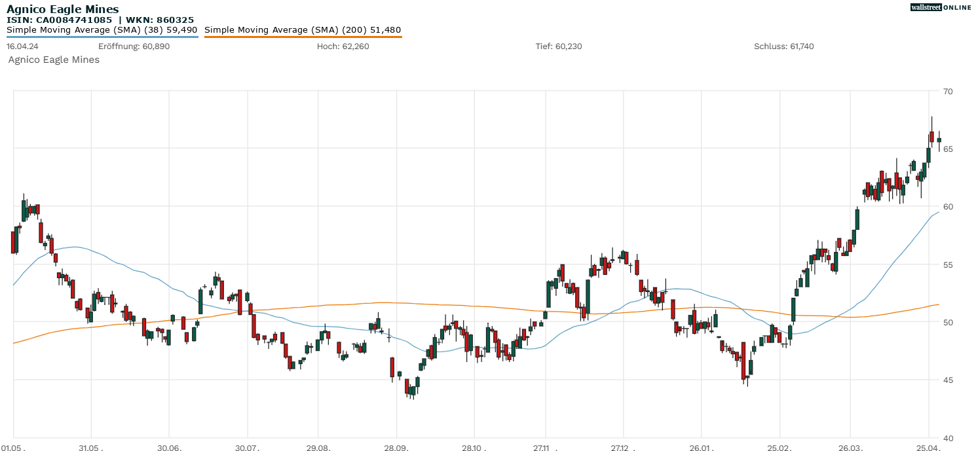
Task: Click y-axis label 55
Action: point(948,264)
